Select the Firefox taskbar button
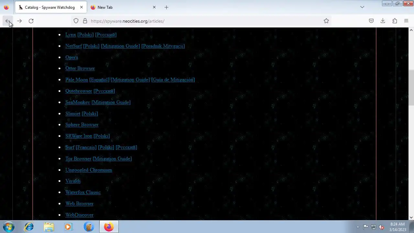Screen dimensions: 414x233 (x=109, y=227)
